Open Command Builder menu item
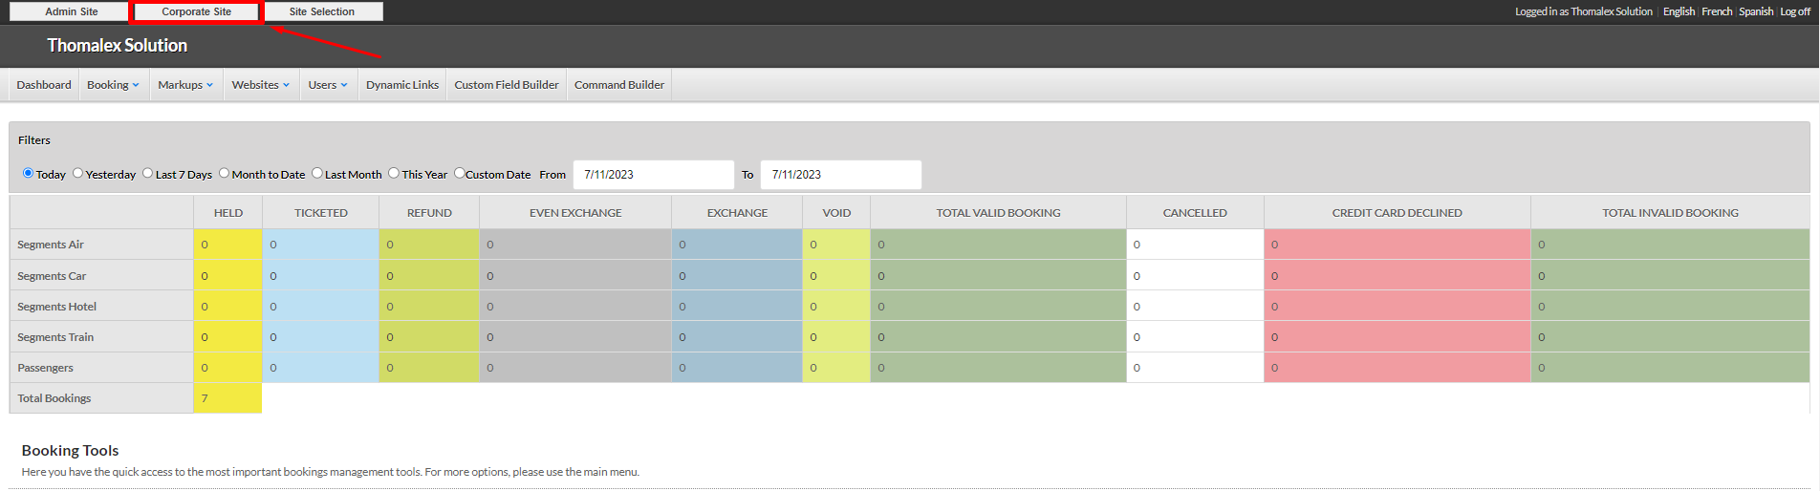Image resolution: width=1820 pixels, height=491 pixels. coord(619,85)
